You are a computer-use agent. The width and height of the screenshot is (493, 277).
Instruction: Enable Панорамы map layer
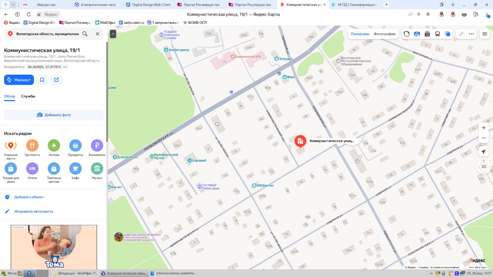[360, 34]
